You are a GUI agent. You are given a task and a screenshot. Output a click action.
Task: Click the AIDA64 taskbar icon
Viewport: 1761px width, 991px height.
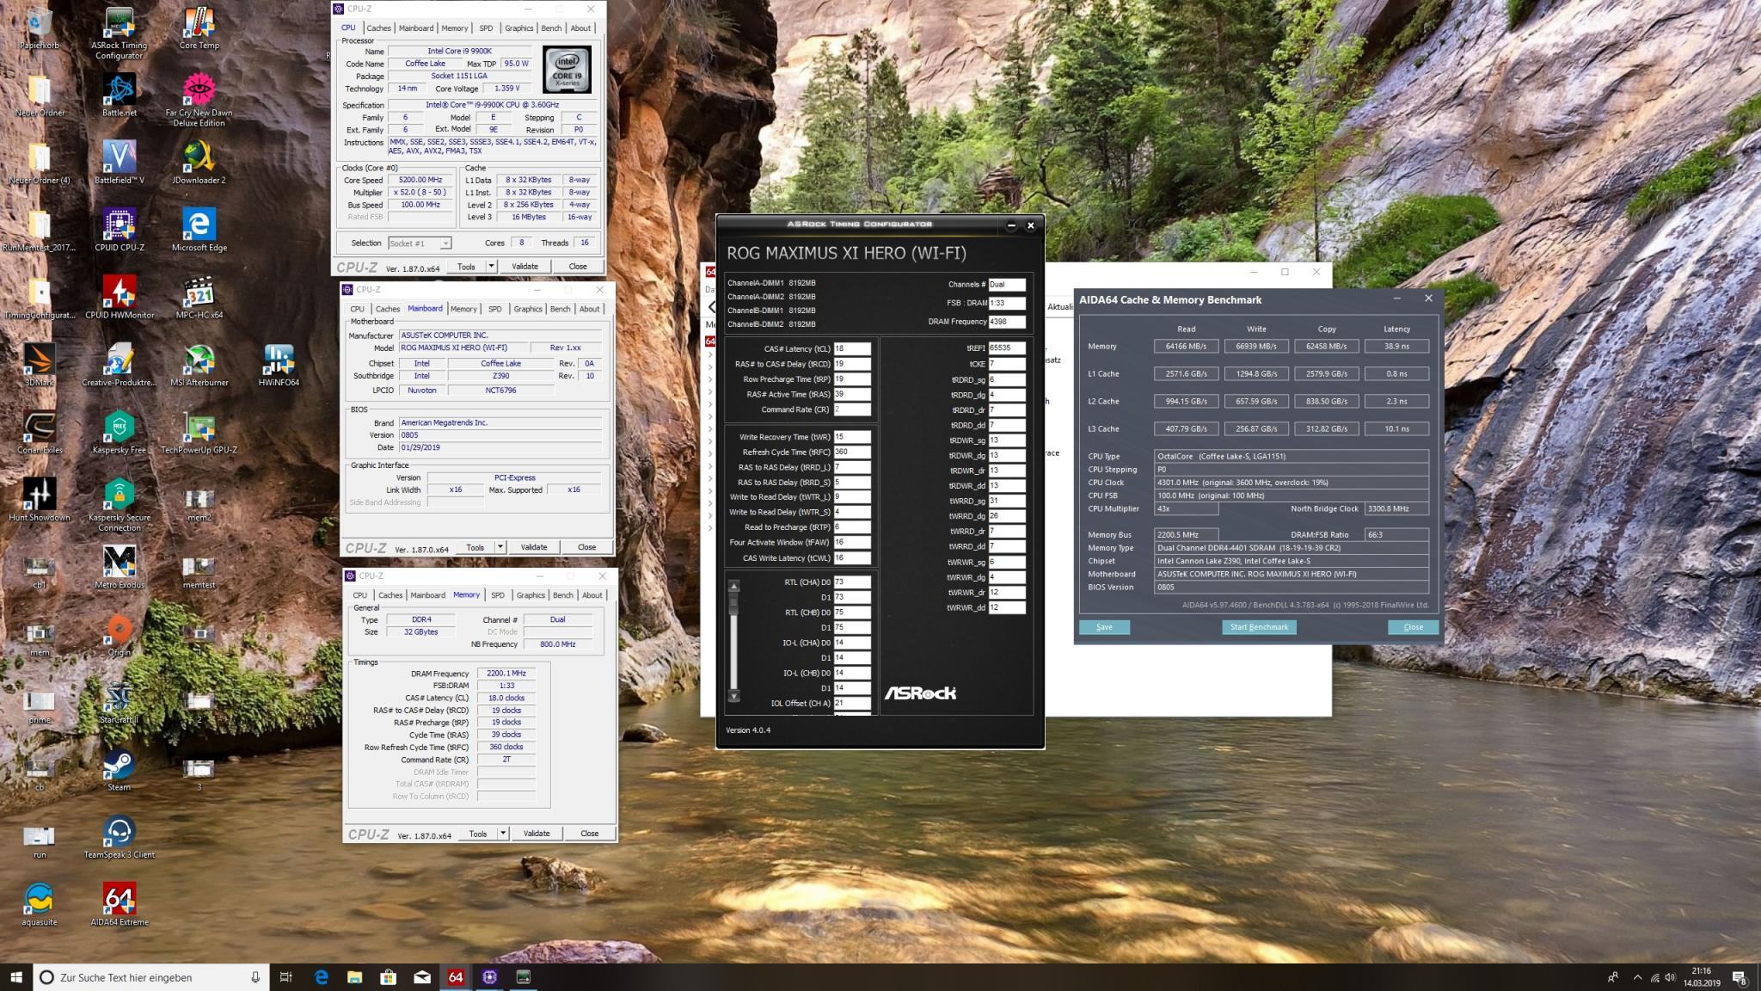click(456, 977)
